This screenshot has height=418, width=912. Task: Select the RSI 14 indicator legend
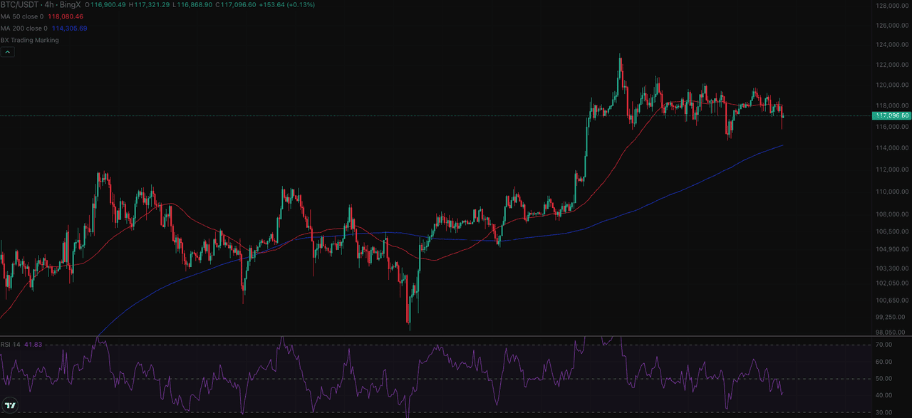click(10, 345)
